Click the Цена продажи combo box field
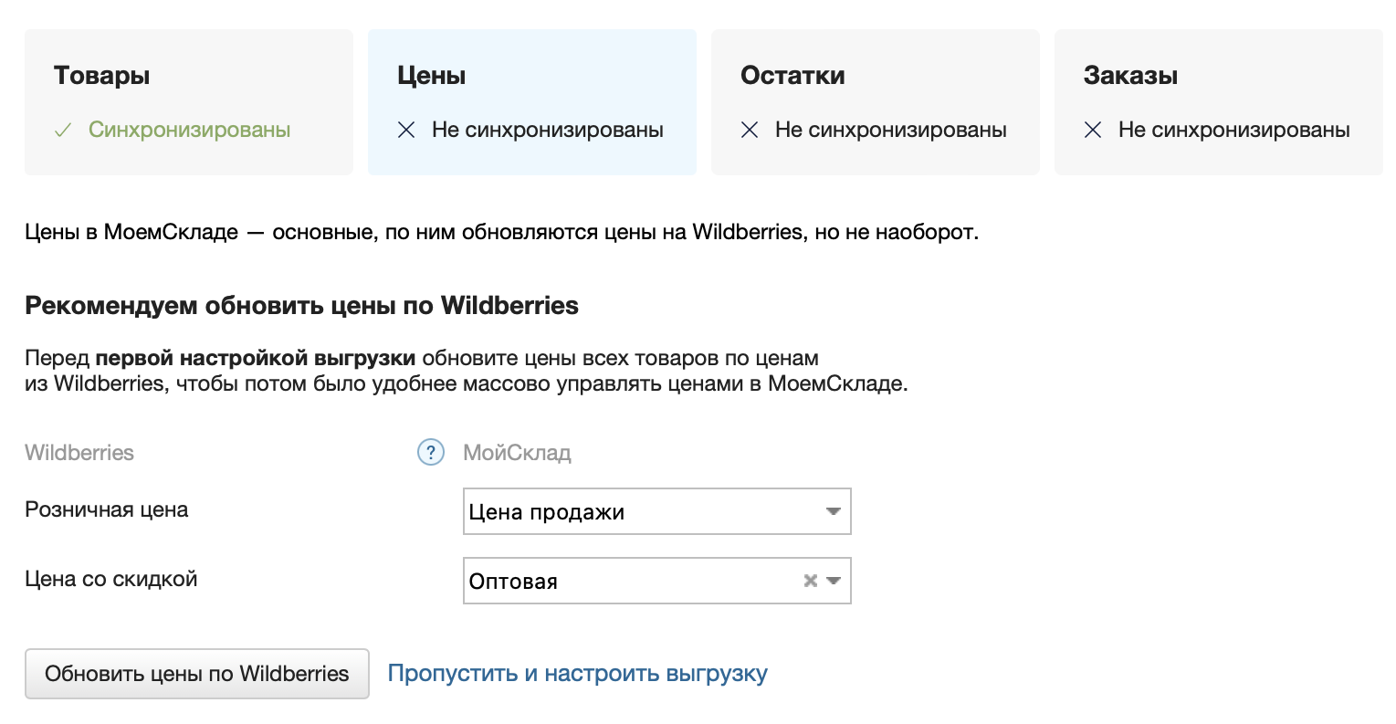Viewport: 1396px width, 724px height. [639, 511]
